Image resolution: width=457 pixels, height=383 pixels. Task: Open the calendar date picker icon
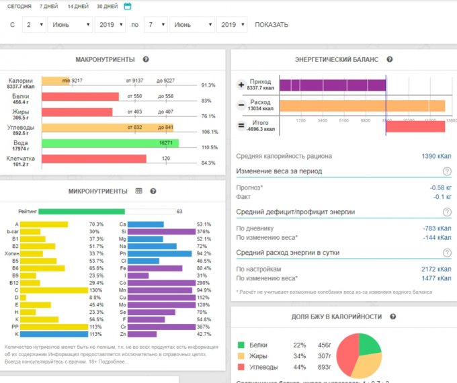click(x=128, y=6)
